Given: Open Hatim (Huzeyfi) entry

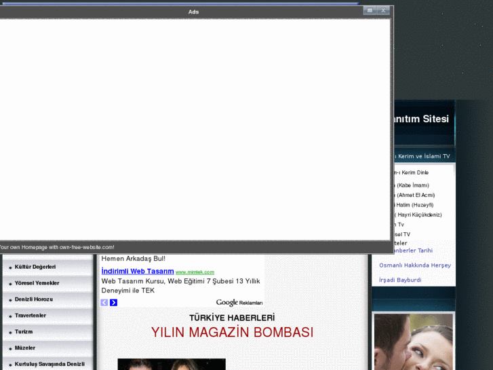Looking at the screenshot, I should [414, 205].
